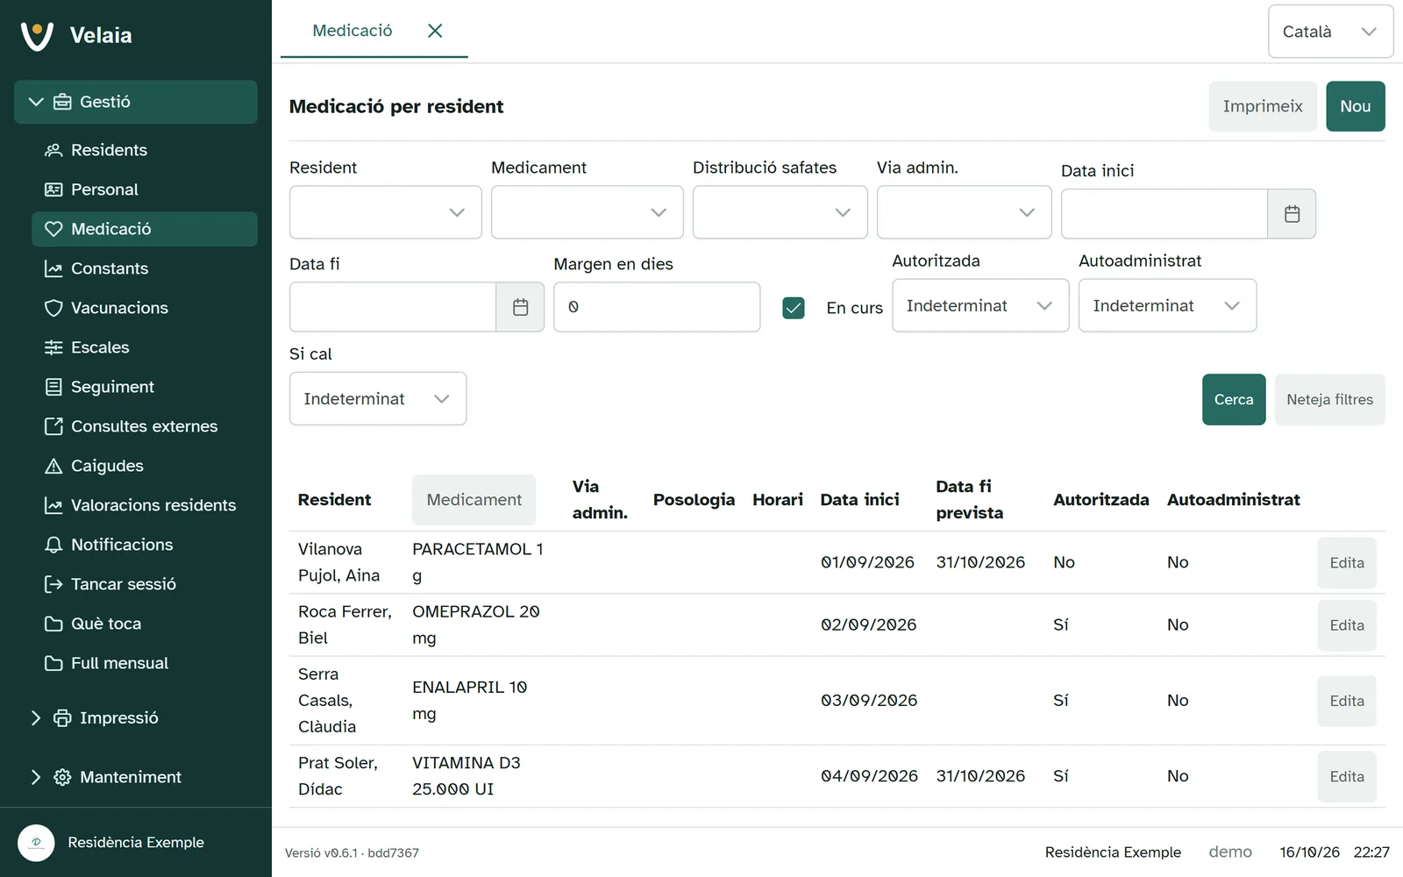Click the Velaia logo icon

pos(37,35)
